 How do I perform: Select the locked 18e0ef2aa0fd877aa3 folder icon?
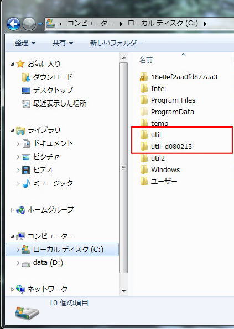pos(144,77)
